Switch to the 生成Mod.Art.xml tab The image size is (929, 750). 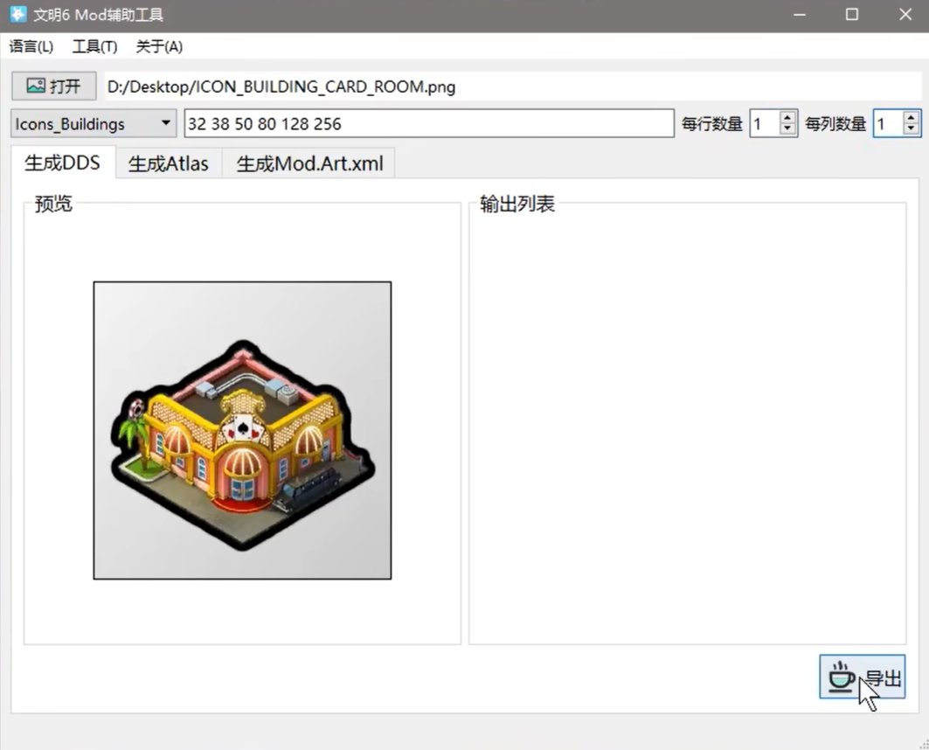click(x=309, y=163)
